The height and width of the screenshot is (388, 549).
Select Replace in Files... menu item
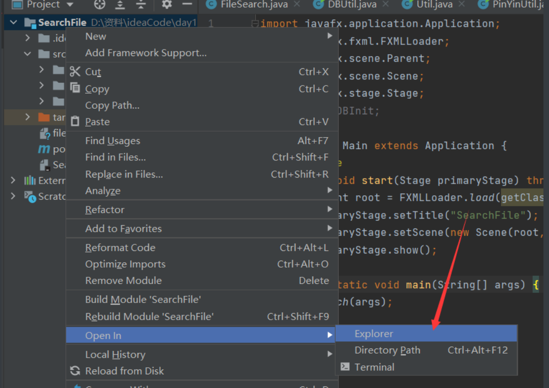click(x=202, y=174)
